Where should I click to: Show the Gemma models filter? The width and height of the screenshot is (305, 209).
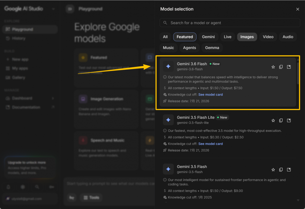tap(212, 48)
